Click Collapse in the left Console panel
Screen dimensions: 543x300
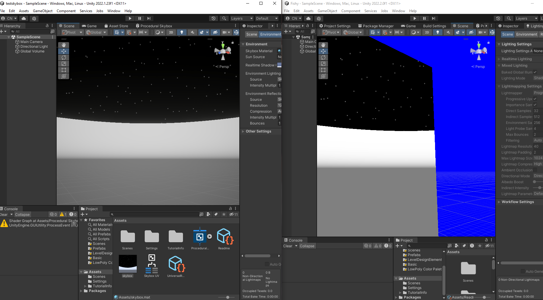(x=22, y=215)
